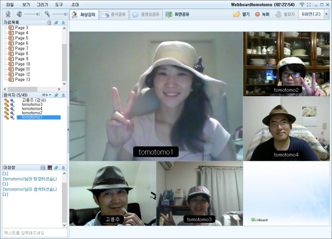This screenshot has height=239, width=332.
Task: Pin the 자료목록 panel
Action: (56, 22)
